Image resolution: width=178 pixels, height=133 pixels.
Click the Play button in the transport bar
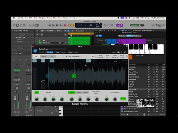pos(61,25)
